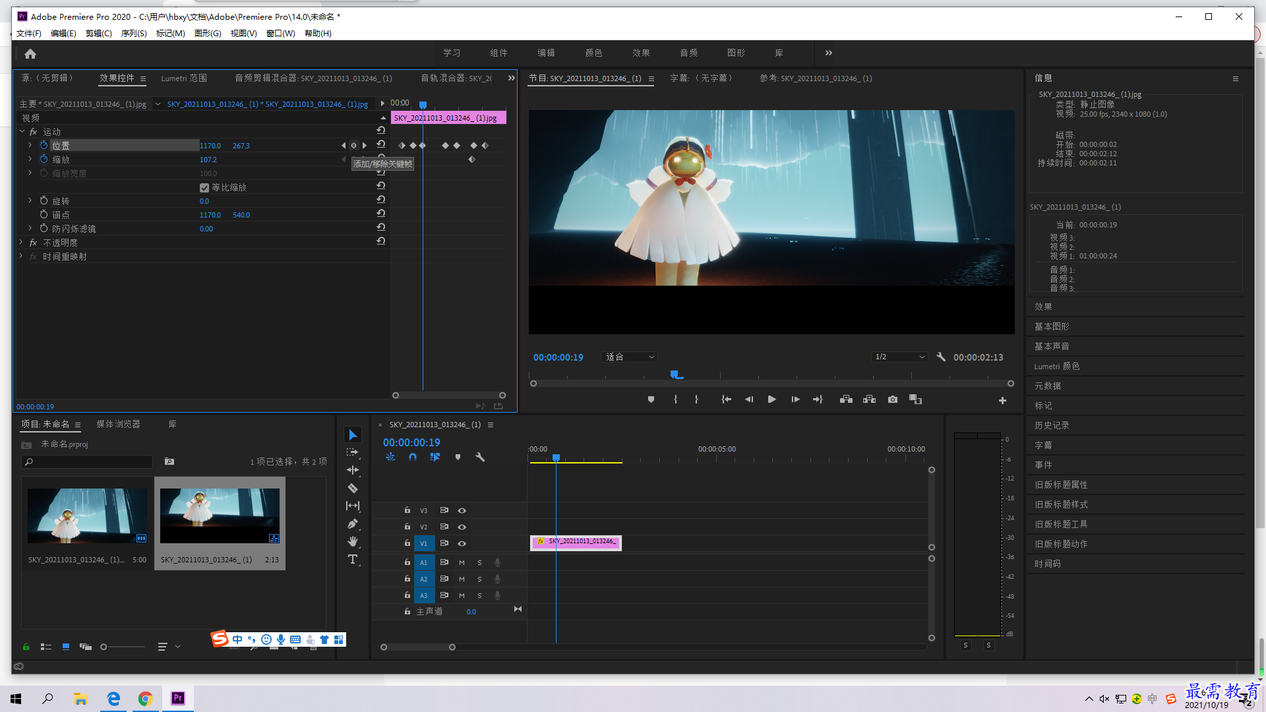Go to next Position keyframe
Screen dimensions: 1266x712
click(364, 145)
